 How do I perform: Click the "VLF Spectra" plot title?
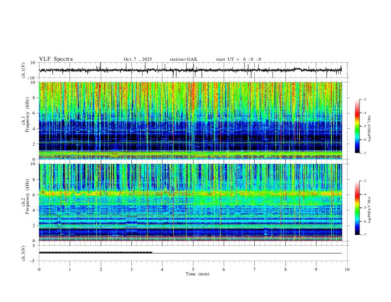click(56, 59)
